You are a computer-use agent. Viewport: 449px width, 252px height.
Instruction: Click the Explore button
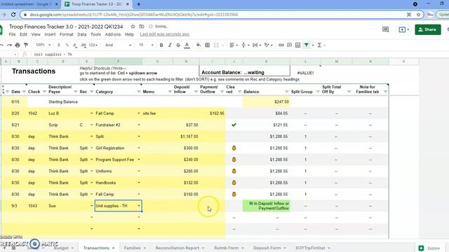[429, 248]
